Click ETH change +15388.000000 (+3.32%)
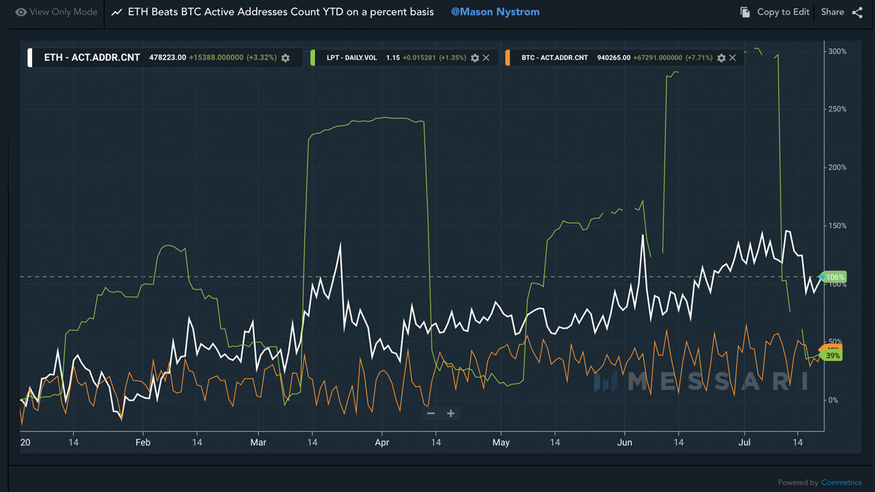The image size is (875, 492). coord(233,58)
